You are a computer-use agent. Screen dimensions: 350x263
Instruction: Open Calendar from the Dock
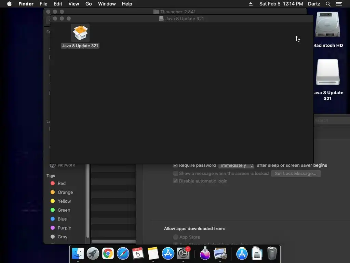pos(138,253)
